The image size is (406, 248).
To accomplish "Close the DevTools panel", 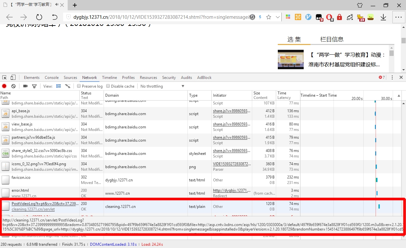I will [401, 78].
